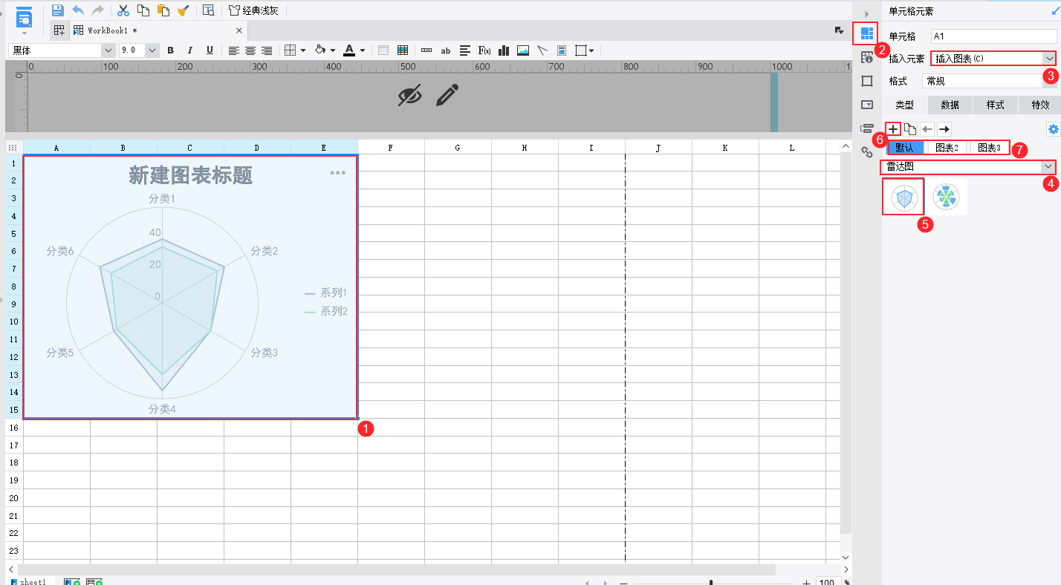Copy the current chart in type panel
1061x585 pixels.
pos(910,129)
